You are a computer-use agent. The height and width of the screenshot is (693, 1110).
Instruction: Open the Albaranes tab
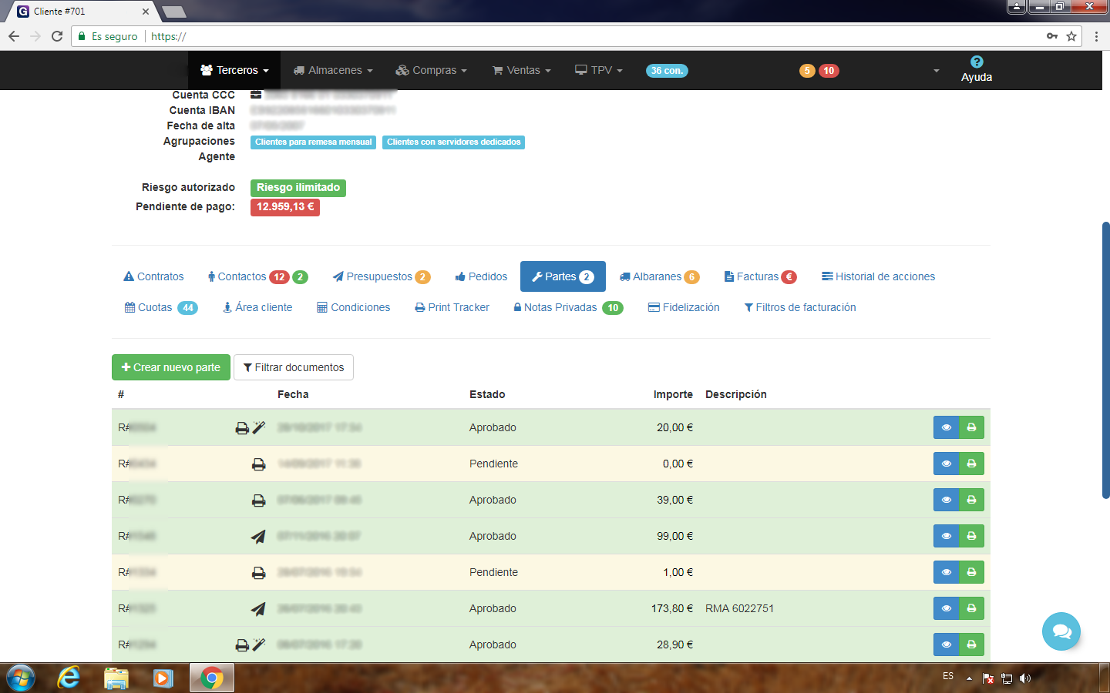[658, 276]
